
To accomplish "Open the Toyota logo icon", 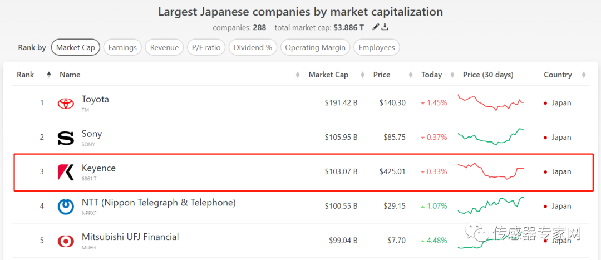I will (66, 103).
